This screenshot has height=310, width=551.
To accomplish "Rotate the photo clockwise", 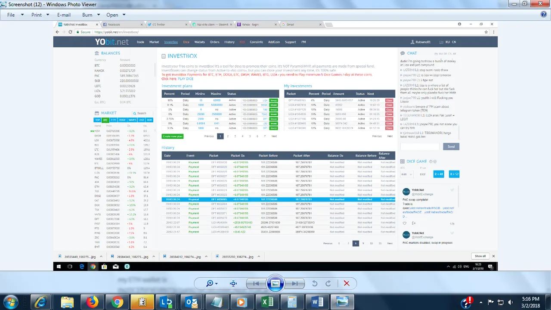I will (x=328, y=283).
